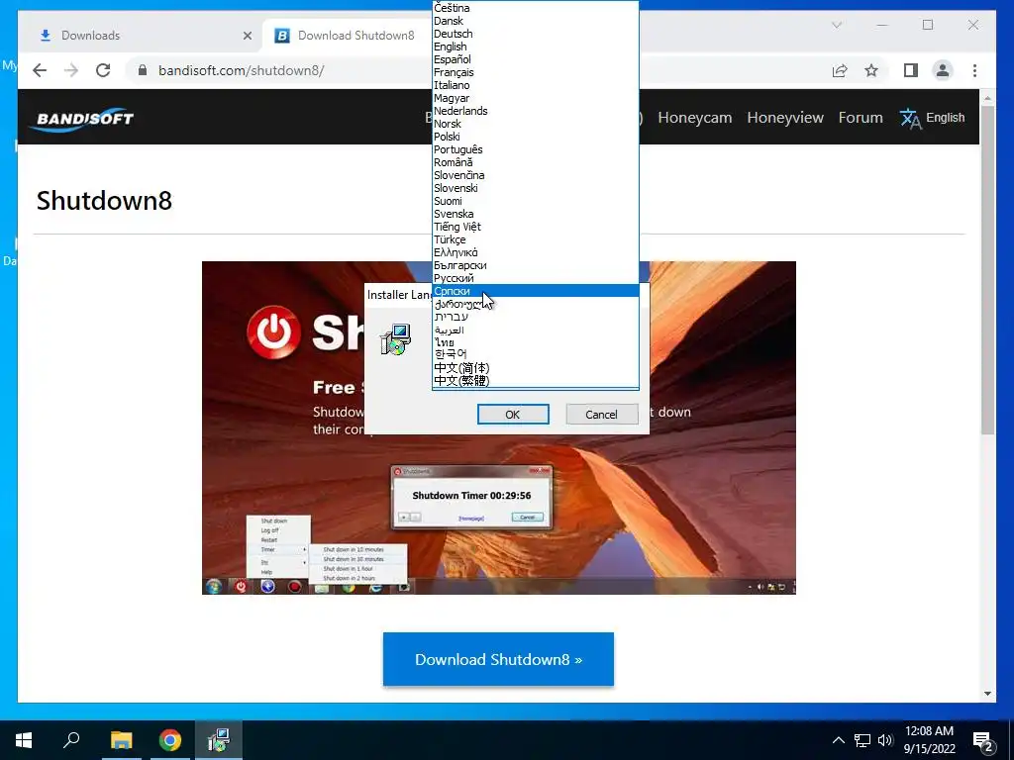
Task: Bookmark this page with the star icon
Action: click(x=871, y=70)
